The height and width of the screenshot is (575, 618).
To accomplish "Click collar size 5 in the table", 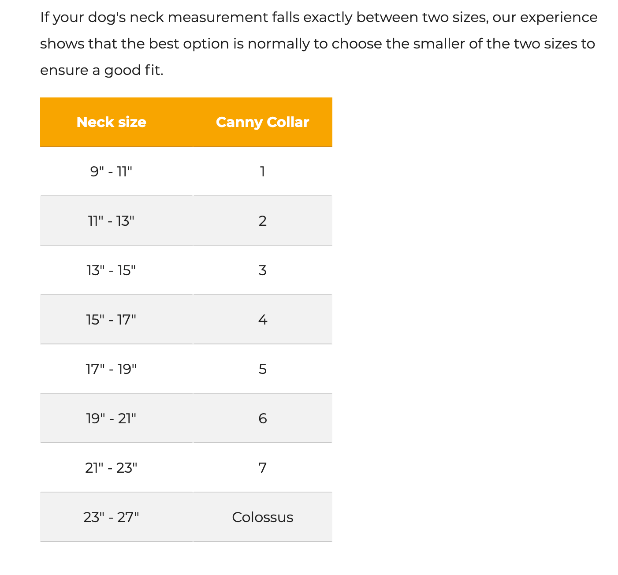I will click(262, 369).
